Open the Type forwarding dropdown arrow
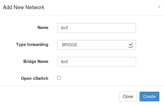Screen dimensions: 164x106 (x=130, y=45)
